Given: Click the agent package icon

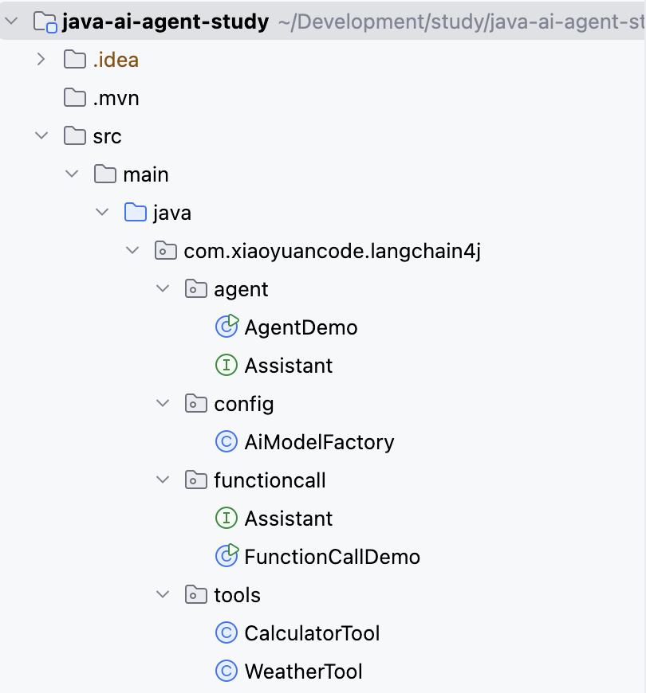Looking at the screenshot, I should tap(196, 288).
